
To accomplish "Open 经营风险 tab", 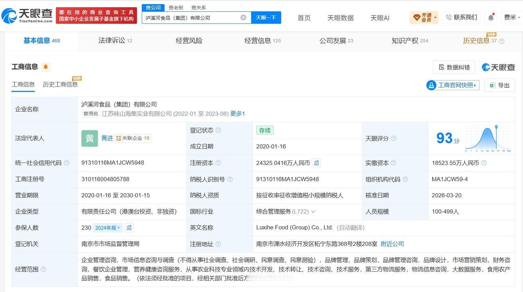I will (x=189, y=40).
